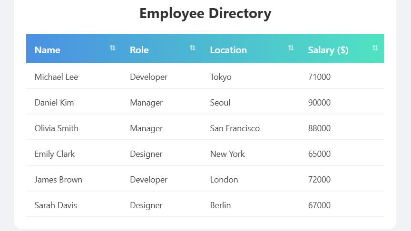Viewport: 411px width, 231px height.
Task: Sort by the Role column header
Action: click(x=139, y=50)
